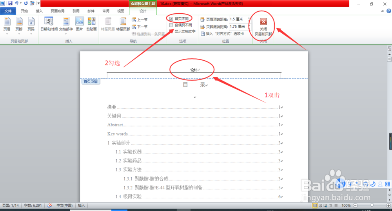Image resolution: width=392 pixels, height=211 pixels.
Task: Open the 页眉 header gallery
Action: (7, 26)
